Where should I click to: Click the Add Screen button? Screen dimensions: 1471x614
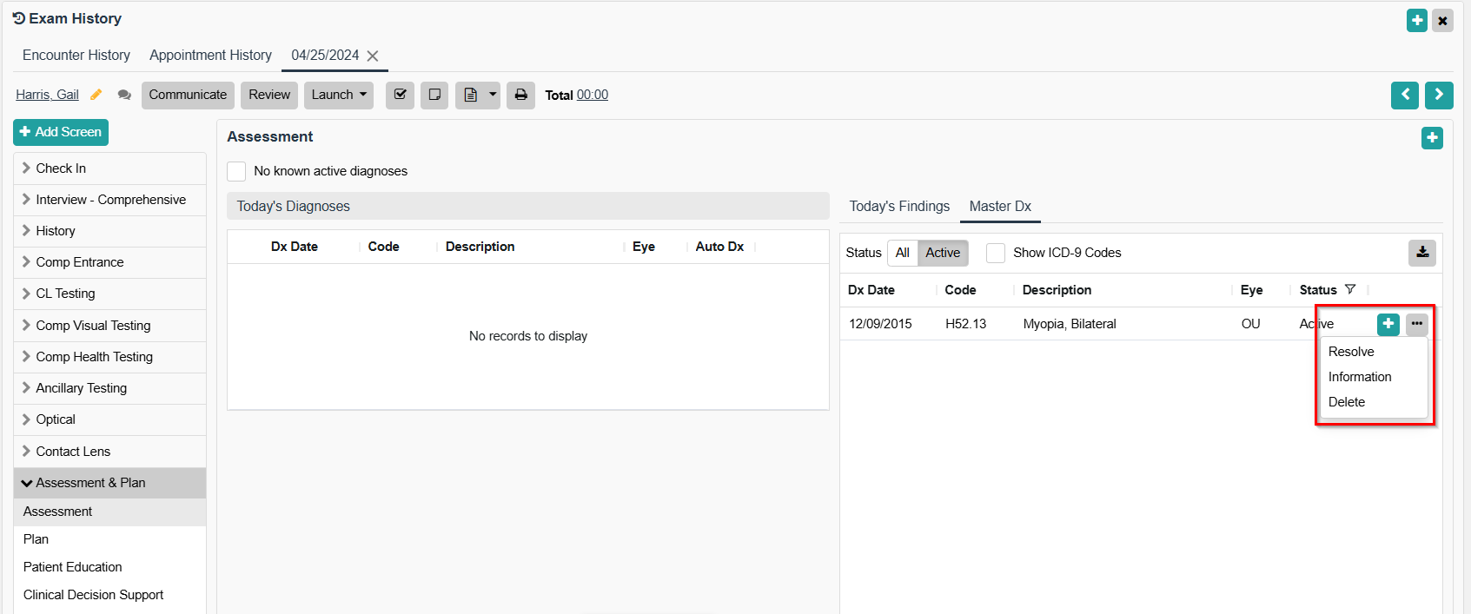61,132
